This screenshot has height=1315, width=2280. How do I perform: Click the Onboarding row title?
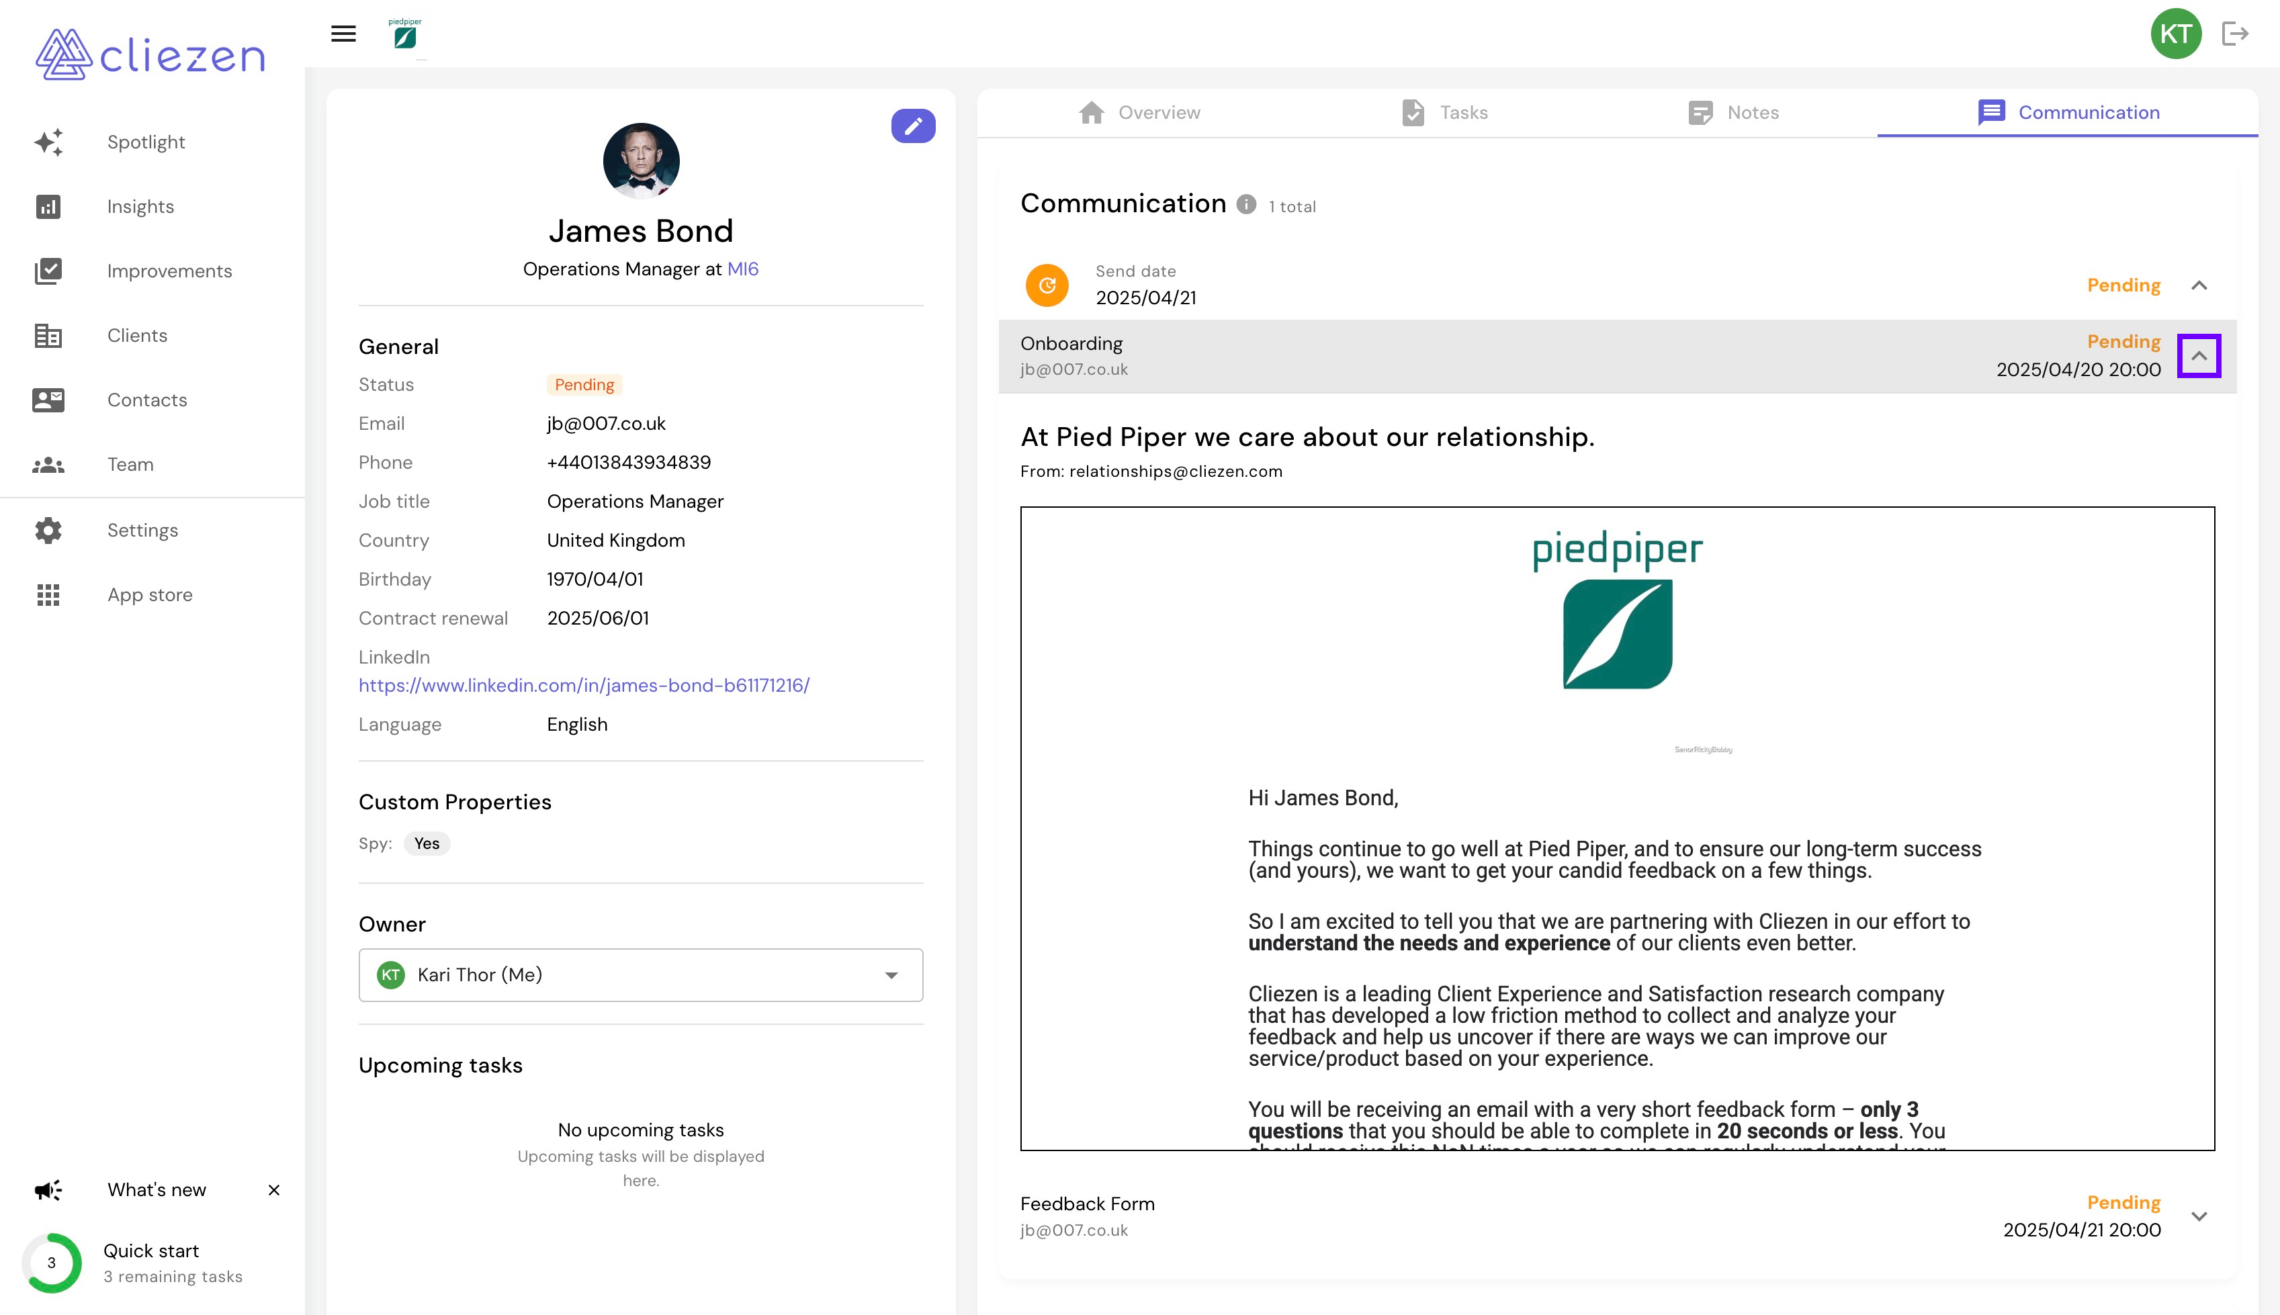coord(1071,343)
